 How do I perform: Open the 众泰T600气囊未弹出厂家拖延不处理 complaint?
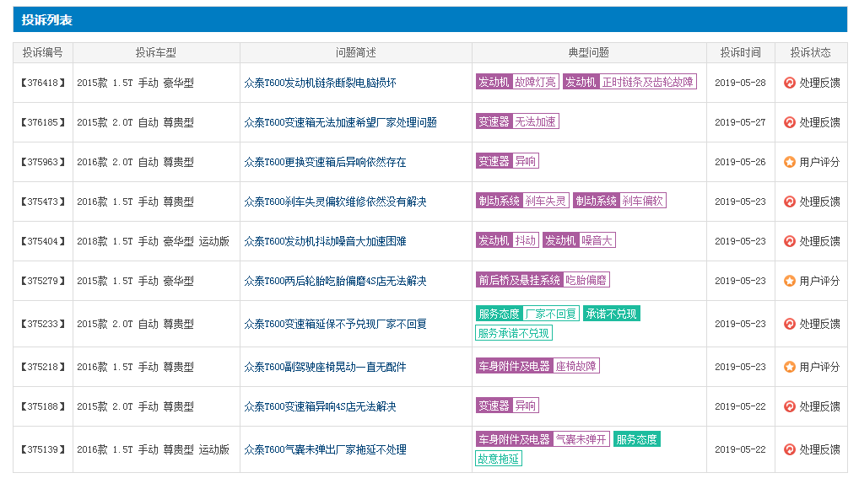(x=325, y=449)
